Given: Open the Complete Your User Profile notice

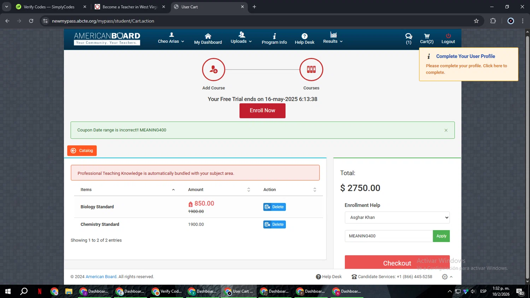Looking at the screenshot, I should click(469, 64).
